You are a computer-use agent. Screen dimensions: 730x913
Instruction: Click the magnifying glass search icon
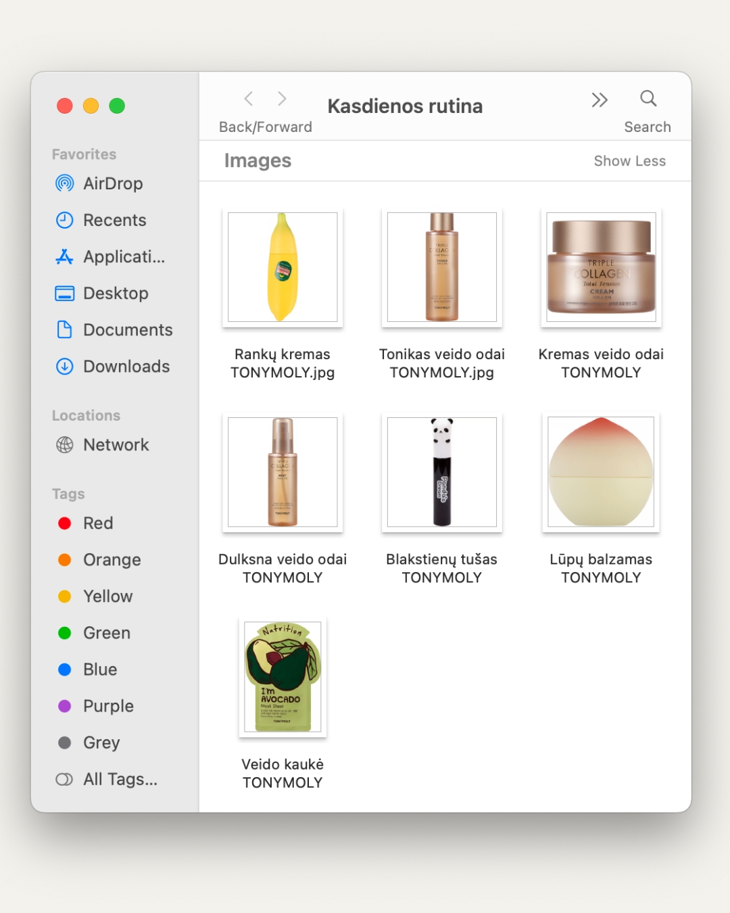coord(648,99)
